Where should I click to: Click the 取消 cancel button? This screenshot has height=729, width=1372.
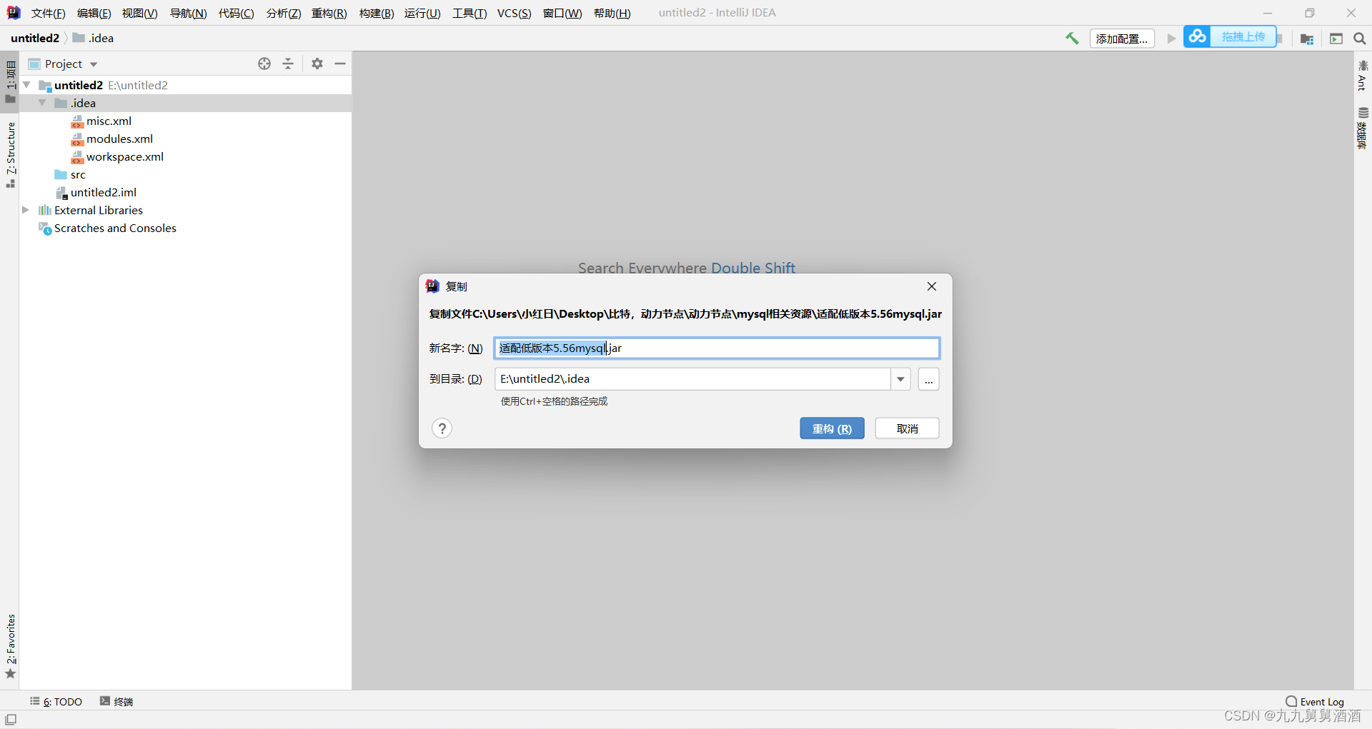pyautogui.click(x=907, y=428)
